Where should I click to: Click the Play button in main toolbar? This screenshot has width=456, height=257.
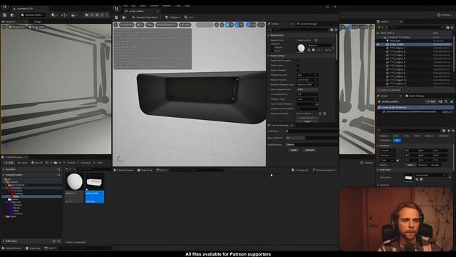pyautogui.click(x=87, y=15)
